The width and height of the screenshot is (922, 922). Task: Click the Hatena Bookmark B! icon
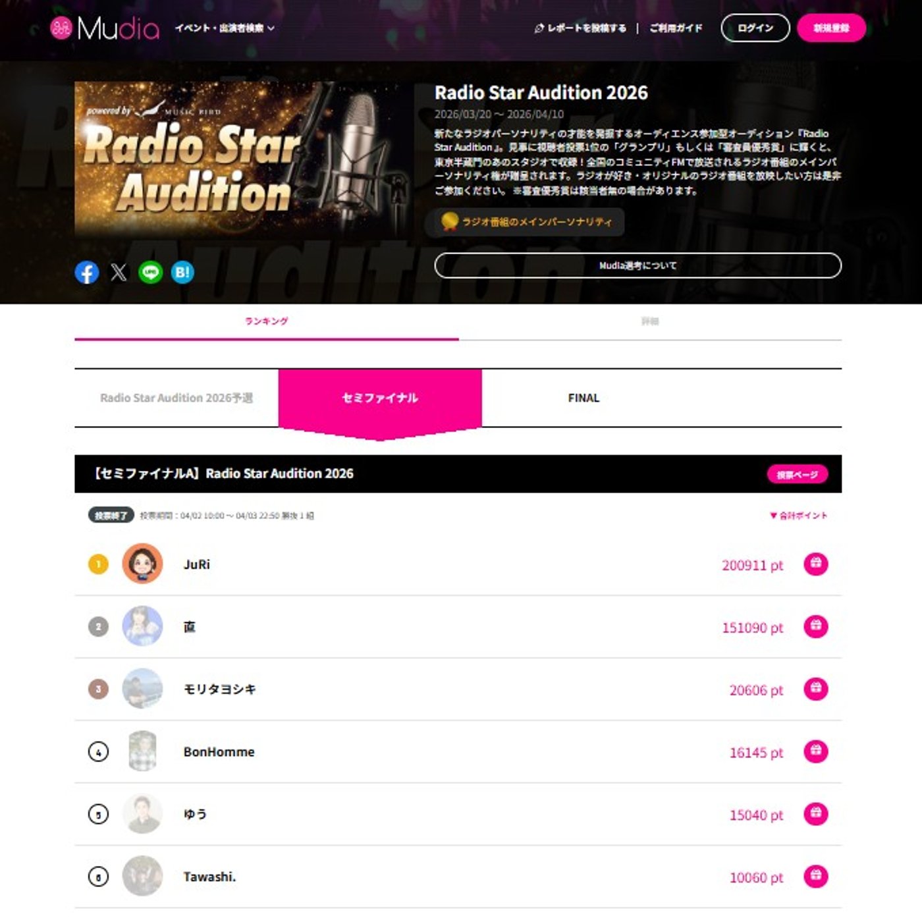pyautogui.click(x=182, y=272)
